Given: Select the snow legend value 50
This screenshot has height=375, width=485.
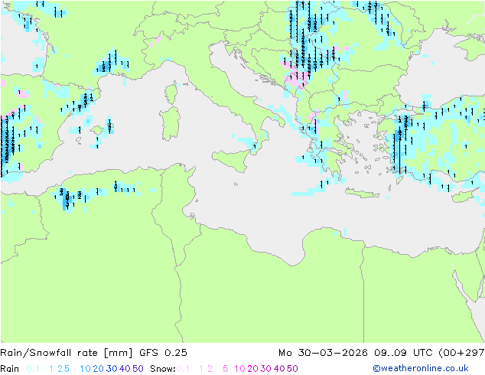Looking at the screenshot, I should coord(292,369).
